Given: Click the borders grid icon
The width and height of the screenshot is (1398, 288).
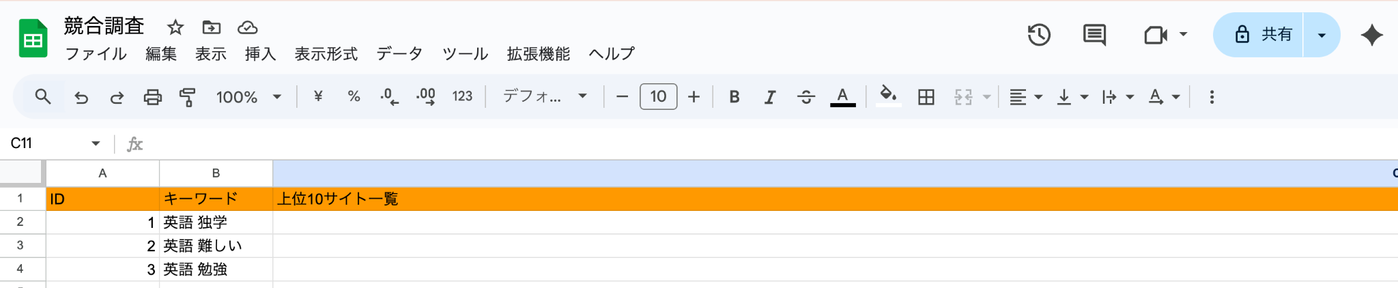Looking at the screenshot, I should [926, 97].
